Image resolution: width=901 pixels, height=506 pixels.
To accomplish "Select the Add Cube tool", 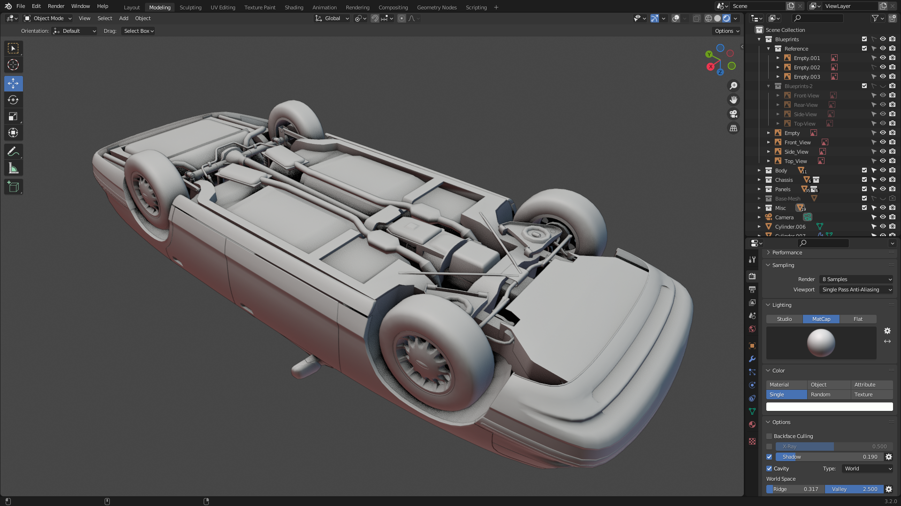I will pos(13,187).
